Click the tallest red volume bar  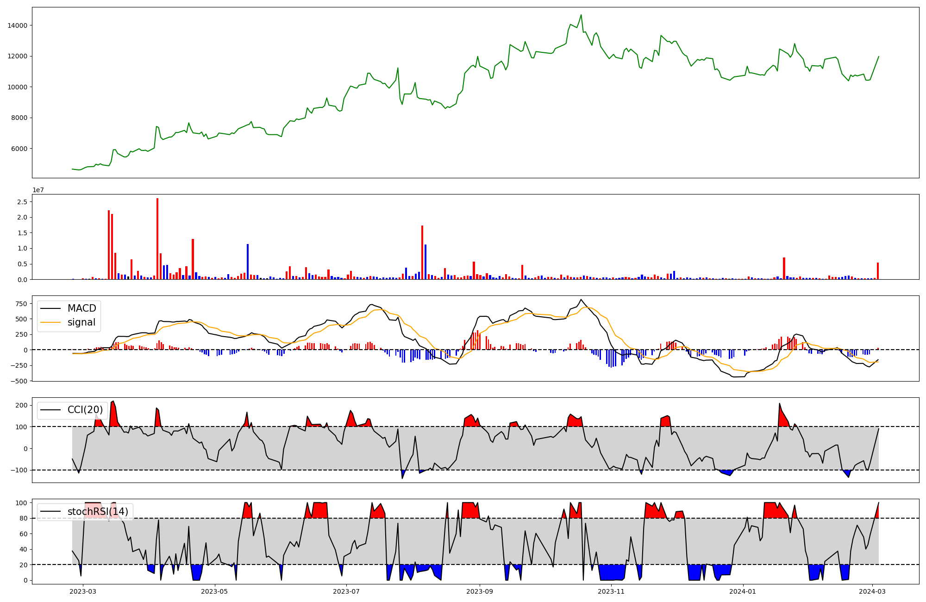pos(157,238)
